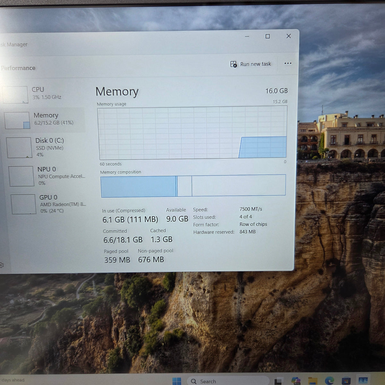Click the Task Manager taskbar icon
This screenshot has width=385, height=385.
click(363, 381)
